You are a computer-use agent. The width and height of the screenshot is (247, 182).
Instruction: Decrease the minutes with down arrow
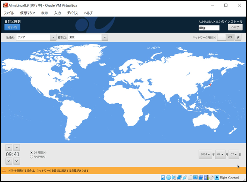[x=16, y=161]
